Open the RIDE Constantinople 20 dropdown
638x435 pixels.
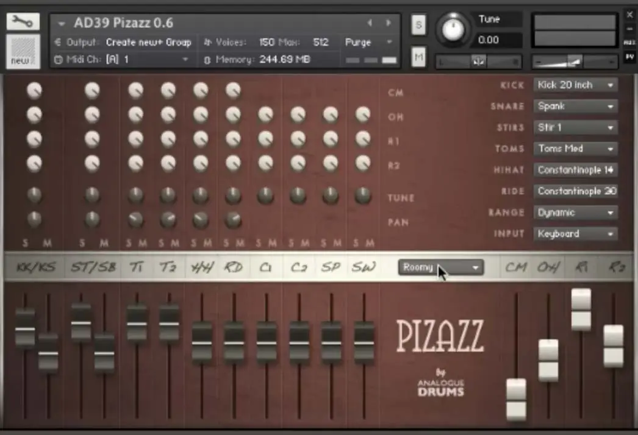(x=575, y=191)
